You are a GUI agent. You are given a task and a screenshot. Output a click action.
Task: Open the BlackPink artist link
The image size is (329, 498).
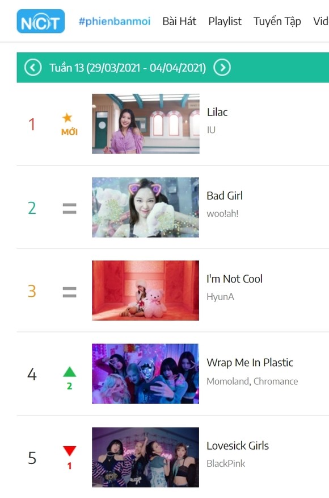click(226, 464)
